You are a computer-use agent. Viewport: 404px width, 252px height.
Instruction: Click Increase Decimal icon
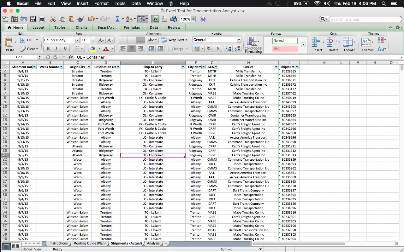click(228, 49)
